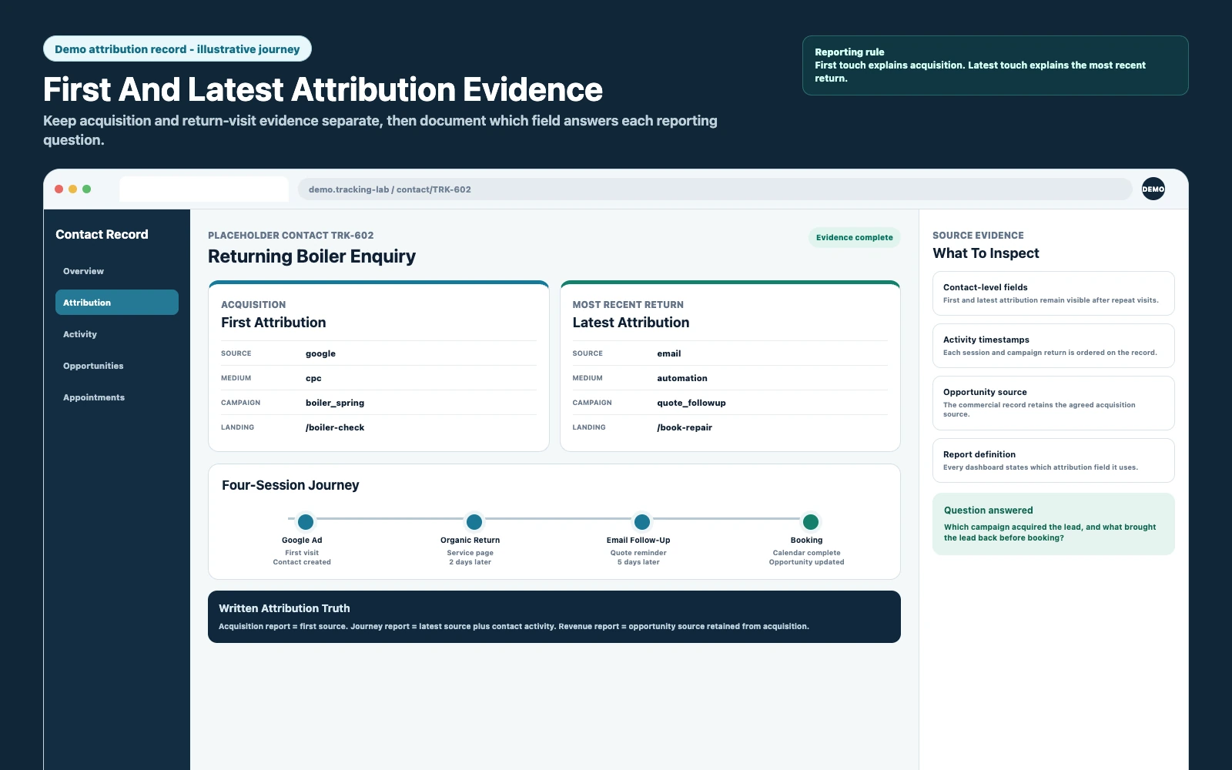This screenshot has height=770, width=1232.
Task: Open the Activity sidebar section
Action: click(117, 334)
